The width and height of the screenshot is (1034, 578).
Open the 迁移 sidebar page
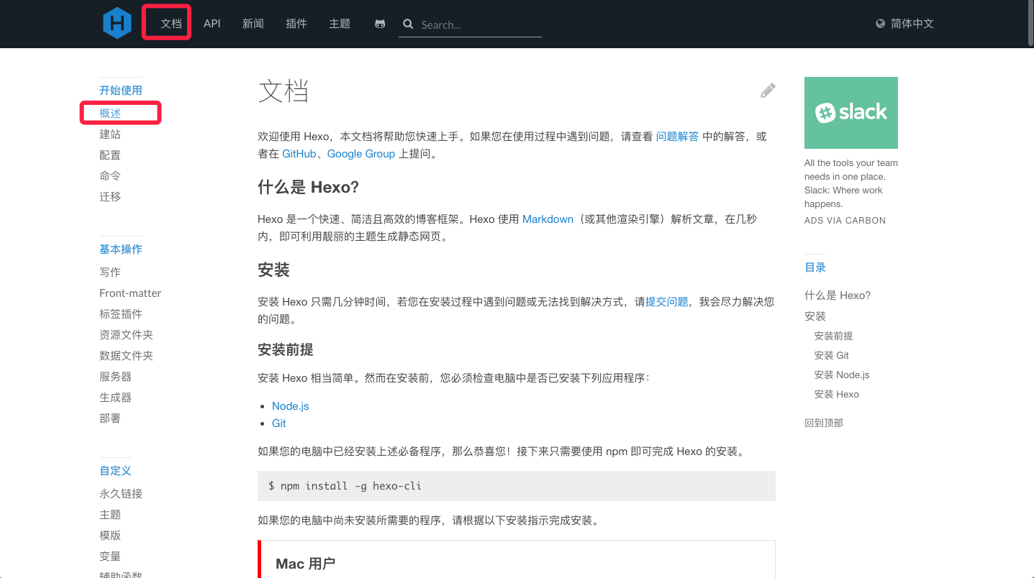pyautogui.click(x=110, y=196)
